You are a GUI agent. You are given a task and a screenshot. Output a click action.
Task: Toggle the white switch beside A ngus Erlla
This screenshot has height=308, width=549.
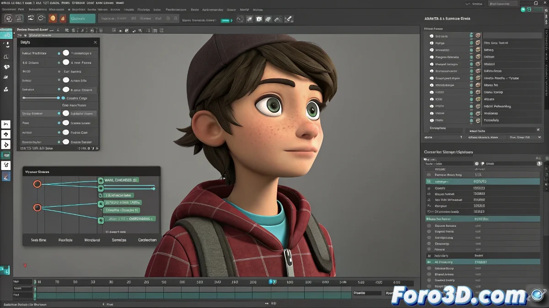[66, 80]
